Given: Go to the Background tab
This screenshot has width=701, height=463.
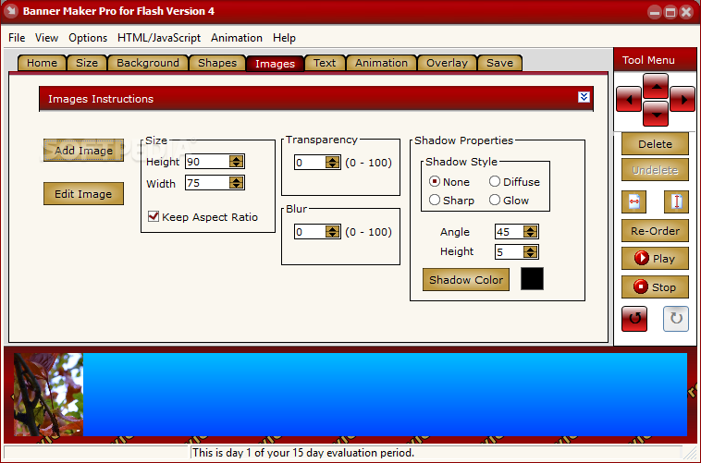Looking at the screenshot, I should (148, 63).
